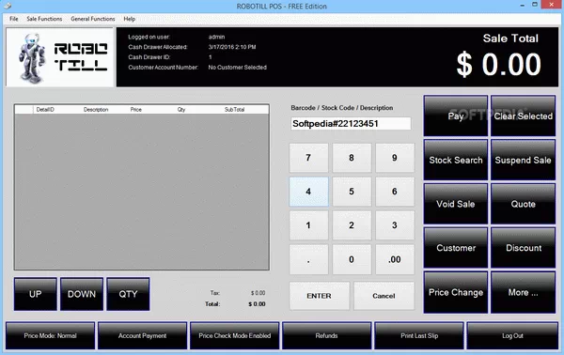Click the Stock Search button
564x355 pixels.
point(456,160)
